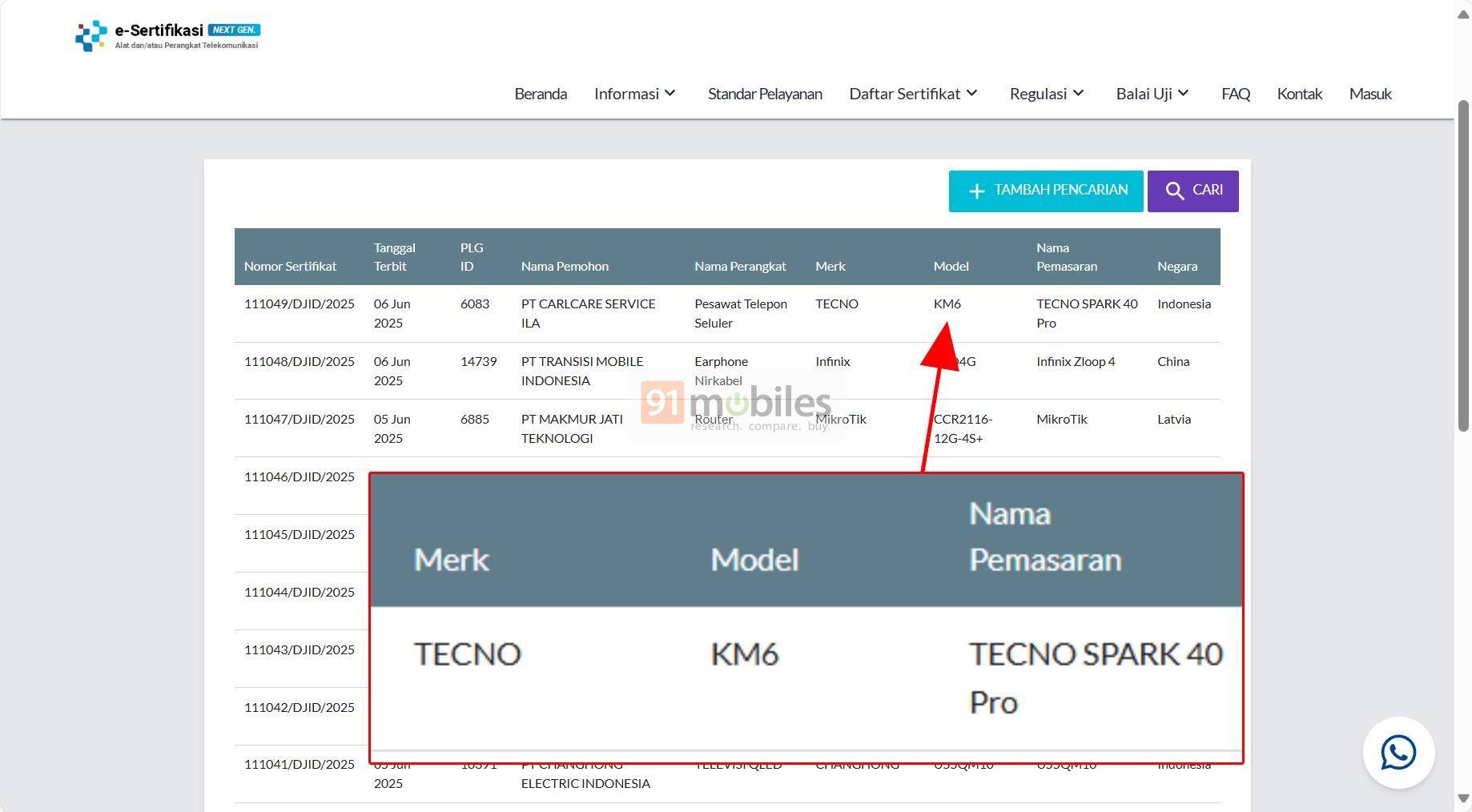Click PT CARLCARE SERVICE ILA applicant
This screenshot has width=1472, height=812.
(x=588, y=313)
